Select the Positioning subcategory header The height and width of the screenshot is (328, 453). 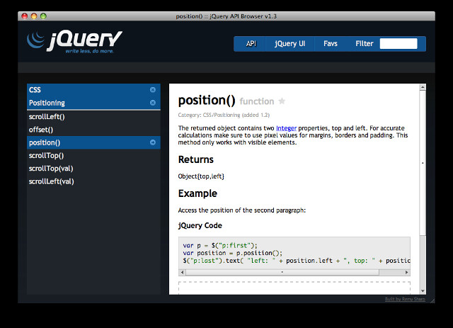click(x=93, y=103)
